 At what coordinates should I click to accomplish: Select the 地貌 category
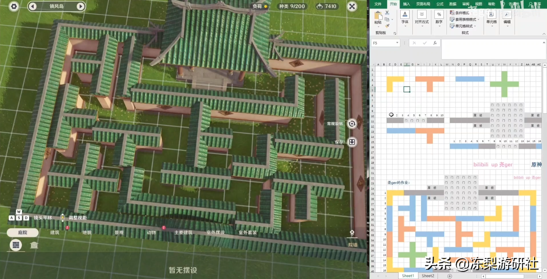coord(87,233)
